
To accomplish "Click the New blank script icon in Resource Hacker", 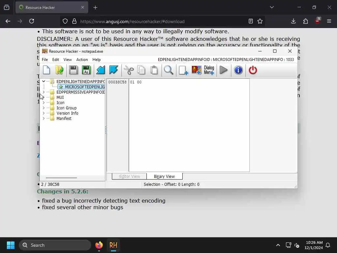I will pyautogui.click(x=46, y=70).
